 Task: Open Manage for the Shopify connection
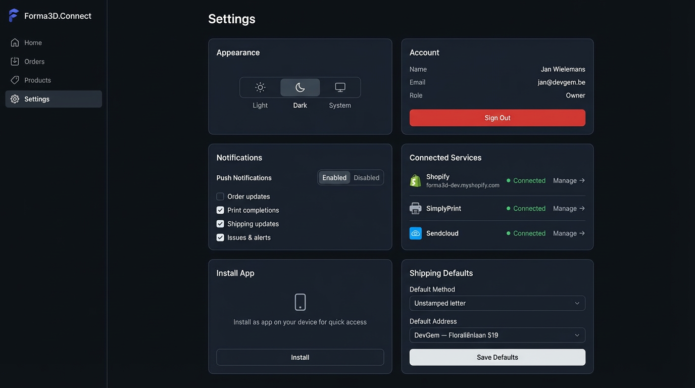[568, 180]
